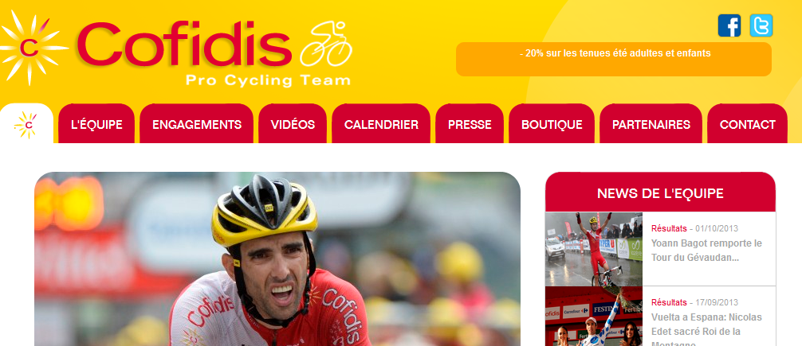The width and height of the screenshot is (802, 346).
Task: Click the white cyclist logo graphic
Action: 326,44
